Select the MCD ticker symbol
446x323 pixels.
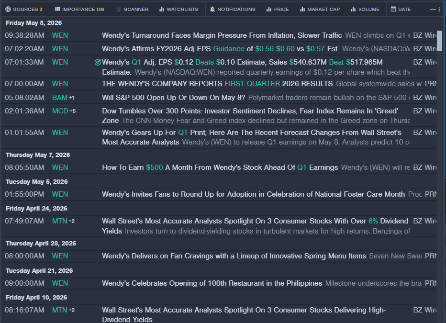60,111
